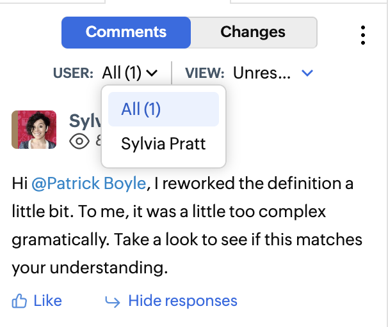Click the USER filter label
Screen dimensions: 388x327
[x=73, y=73]
